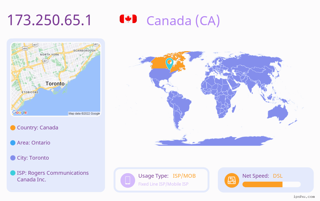Click ISP: Rogers Communications Canada Inc. text
Image resolution: width=320 pixels, height=201 pixels.
click(53, 176)
